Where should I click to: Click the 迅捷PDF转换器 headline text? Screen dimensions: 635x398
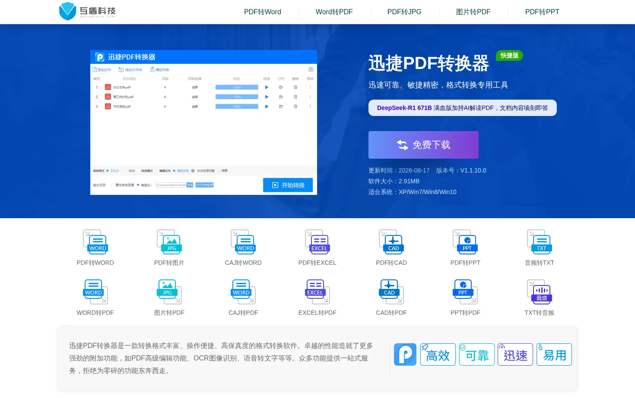[x=429, y=63]
